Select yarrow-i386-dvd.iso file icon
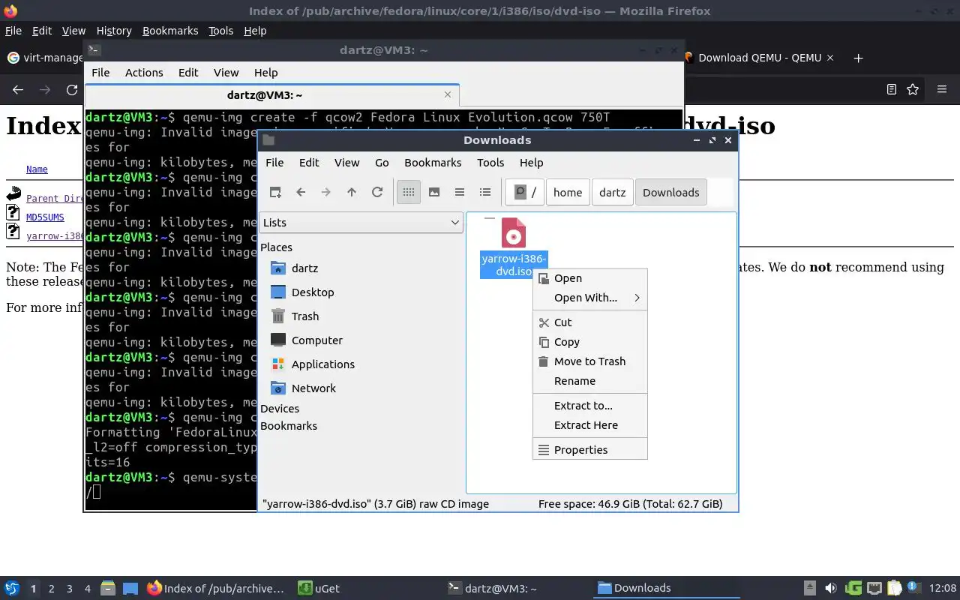Viewport: 960px width, 600px height. [x=514, y=233]
